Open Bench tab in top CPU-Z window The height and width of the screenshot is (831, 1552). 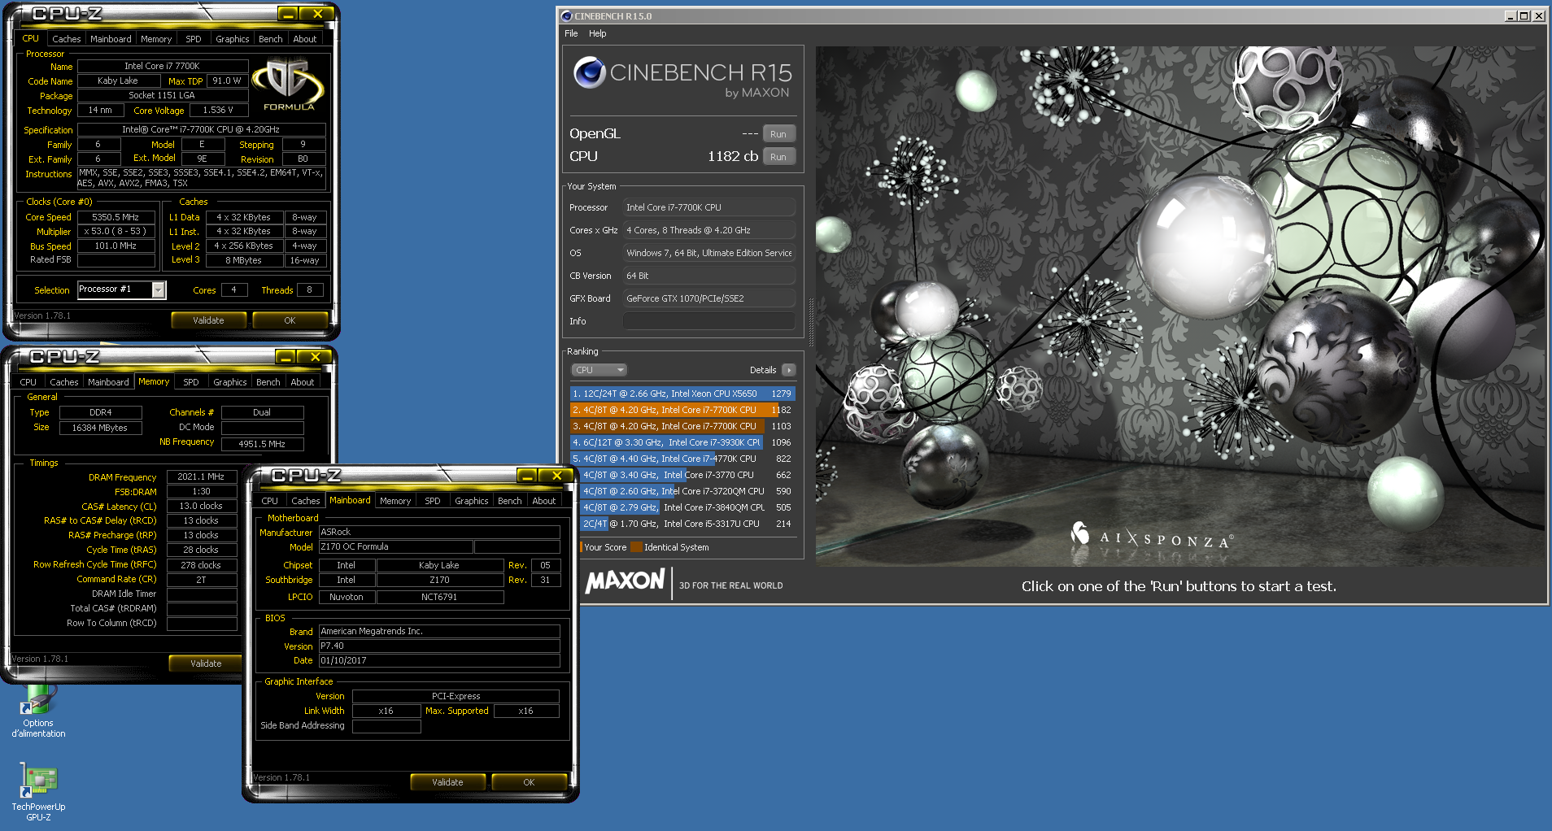[x=271, y=39]
